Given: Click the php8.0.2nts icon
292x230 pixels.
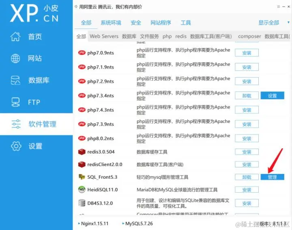Looking at the screenshot, I should pyautogui.click(x=82, y=138).
